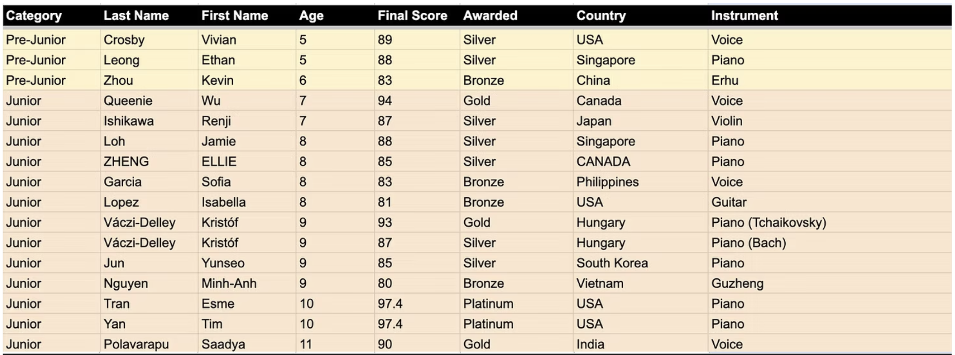Select the Piano (Tchaikovsky) cell
Screen dimensions: 955x355
point(768,222)
